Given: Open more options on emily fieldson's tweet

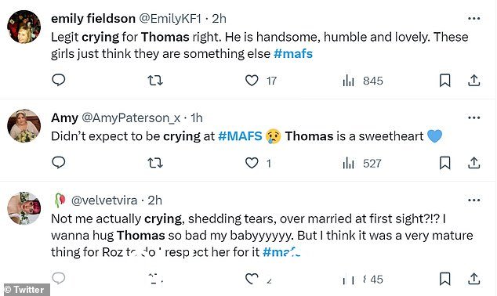Looking at the screenshot, I should [x=473, y=19].
